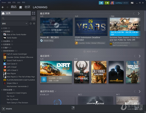Switch to collections grid view icon
Image resolution: width=146 pixels, height=113 pixels.
(34, 13)
